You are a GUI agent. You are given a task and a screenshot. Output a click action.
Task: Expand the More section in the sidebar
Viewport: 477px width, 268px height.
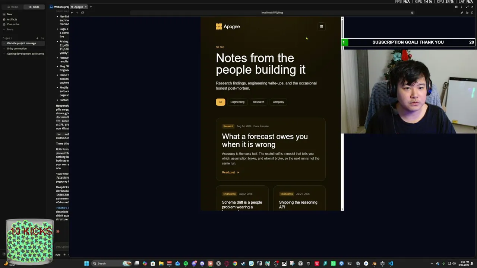click(10, 29)
